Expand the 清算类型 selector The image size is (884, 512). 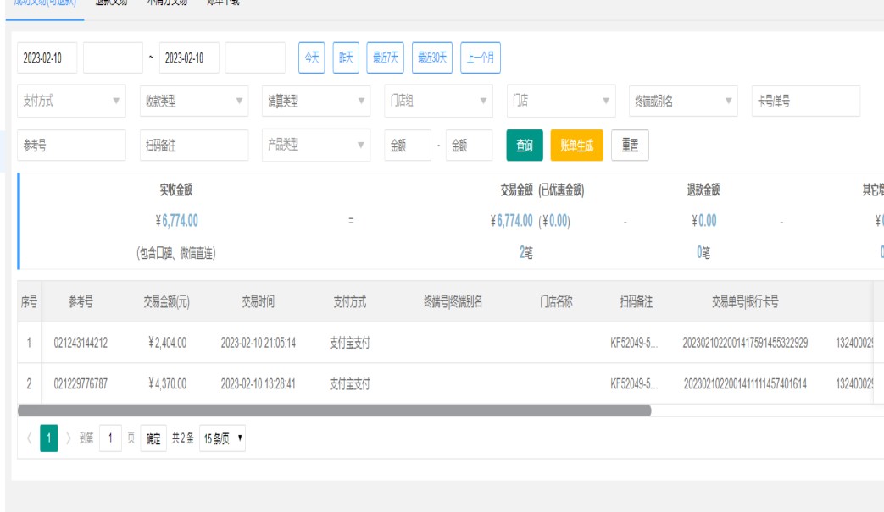pyautogui.click(x=316, y=101)
